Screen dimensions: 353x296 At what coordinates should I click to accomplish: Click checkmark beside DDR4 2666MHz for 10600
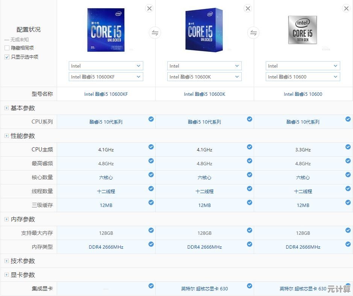348,244
